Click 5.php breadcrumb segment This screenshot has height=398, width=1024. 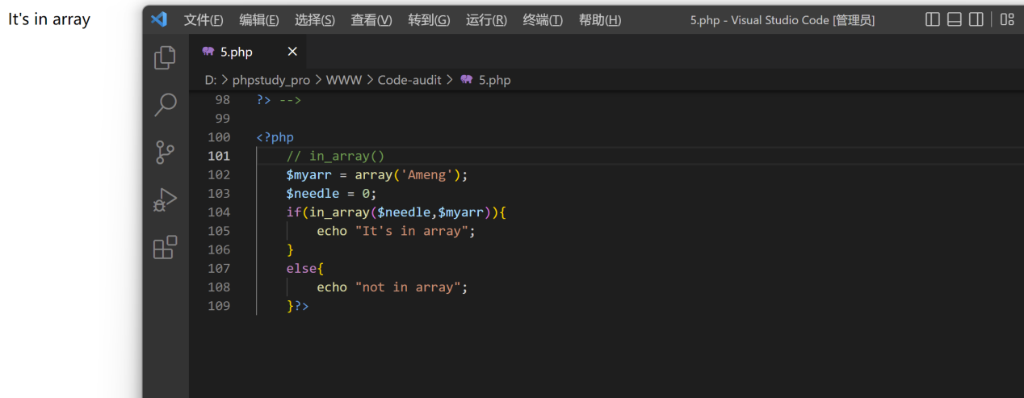pos(494,80)
